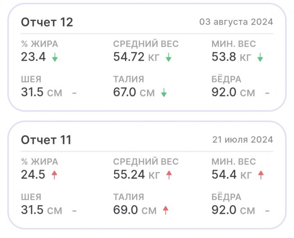Tap the 23.4 fat percentage value
Image resolution: width=294 pixels, height=238 pixels.
(33, 57)
